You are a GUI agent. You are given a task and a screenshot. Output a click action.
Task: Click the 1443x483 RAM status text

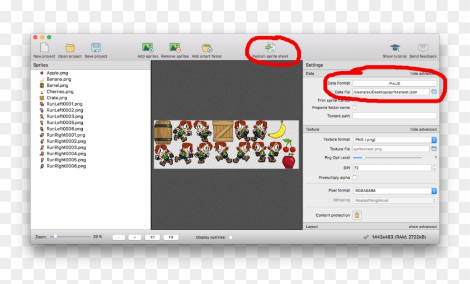tap(398, 237)
